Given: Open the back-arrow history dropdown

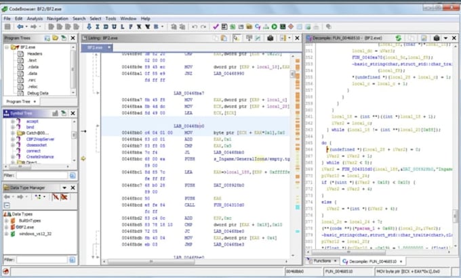Looking at the screenshot, I should [x=26, y=26].
